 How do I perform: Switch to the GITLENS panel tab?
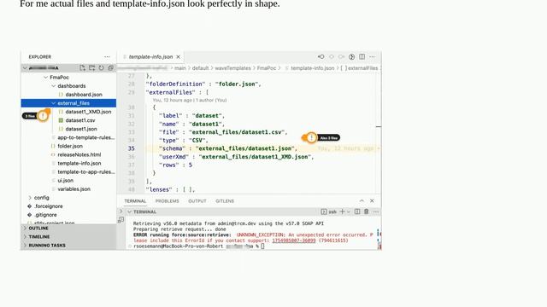tap(225, 201)
